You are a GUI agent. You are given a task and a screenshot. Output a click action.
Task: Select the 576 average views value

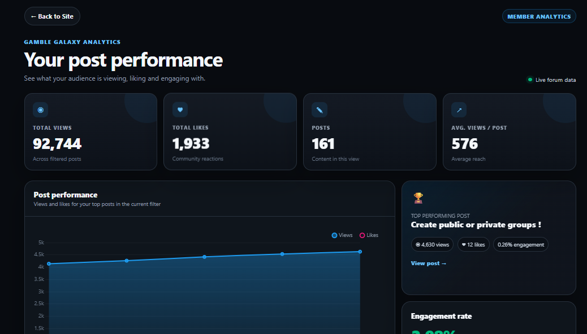coord(465,144)
